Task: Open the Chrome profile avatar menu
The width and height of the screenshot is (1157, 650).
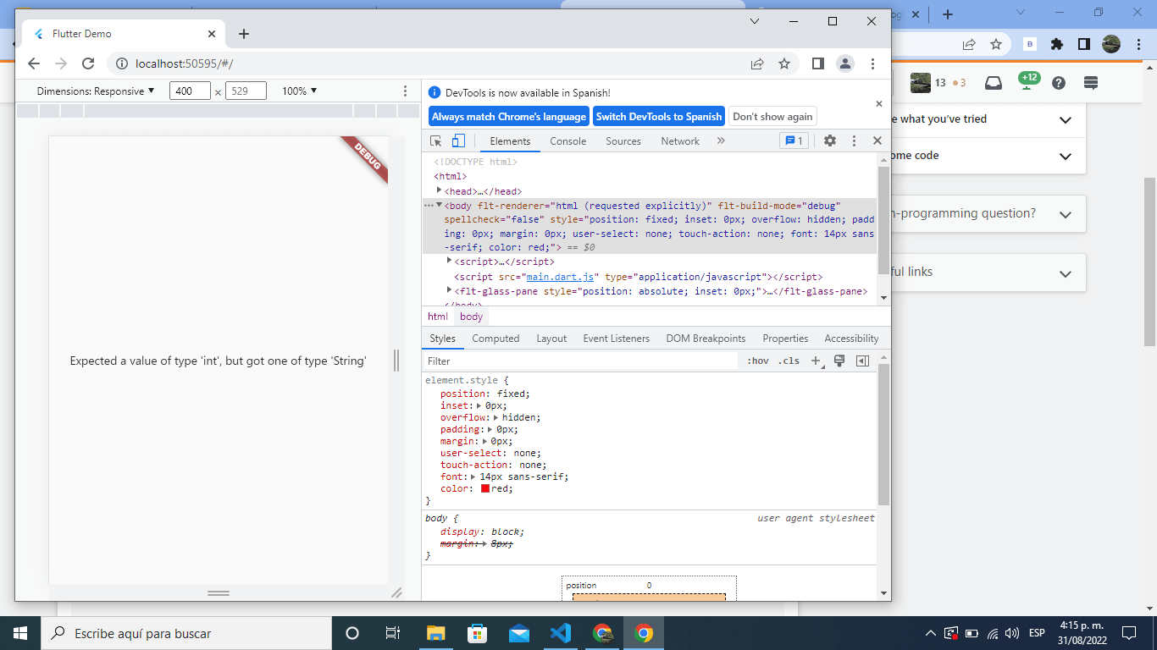Action: (x=845, y=63)
